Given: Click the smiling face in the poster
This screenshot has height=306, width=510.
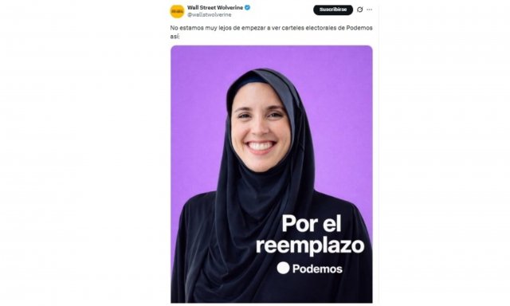Looking at the screenshot, I should pos(260,128).
